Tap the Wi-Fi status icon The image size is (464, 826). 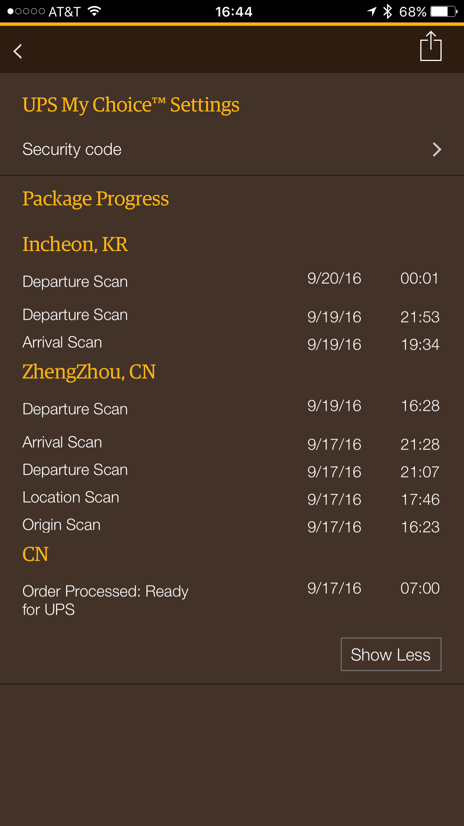click(95, 11)
